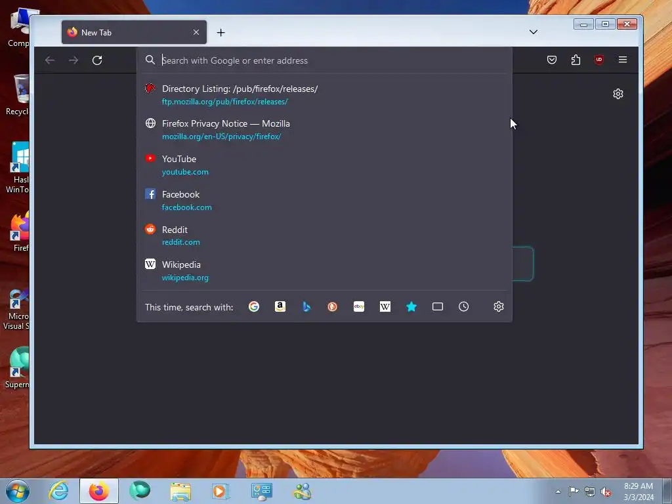The image size is (672, 504).
Task: Open the uBlock Origin extension icon
Action: (599, 60)
